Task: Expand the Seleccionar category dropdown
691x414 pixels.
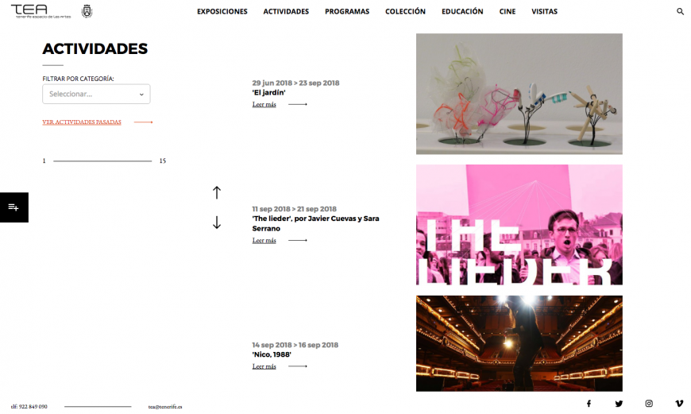Action: pos(96,94)
